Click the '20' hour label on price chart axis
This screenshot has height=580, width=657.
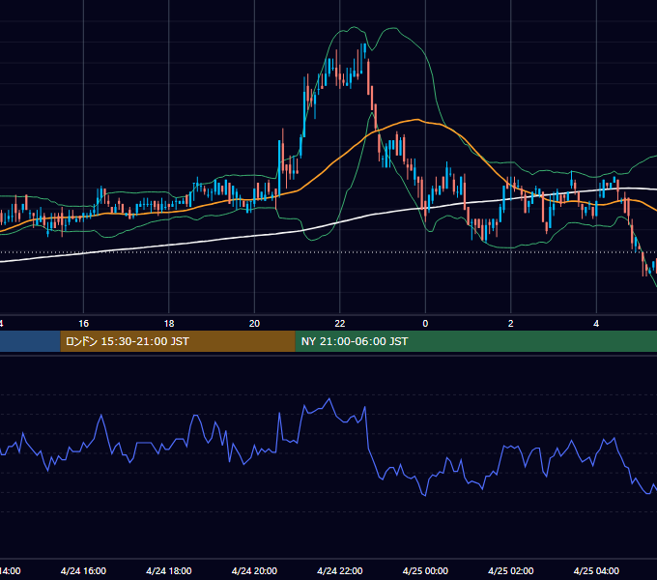(254, 324)
